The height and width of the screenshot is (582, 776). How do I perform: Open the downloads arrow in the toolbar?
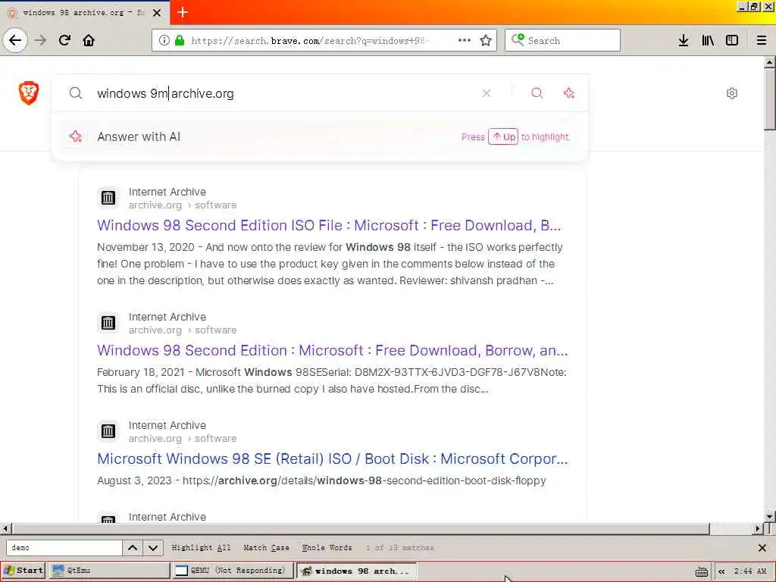click(684, 40)
